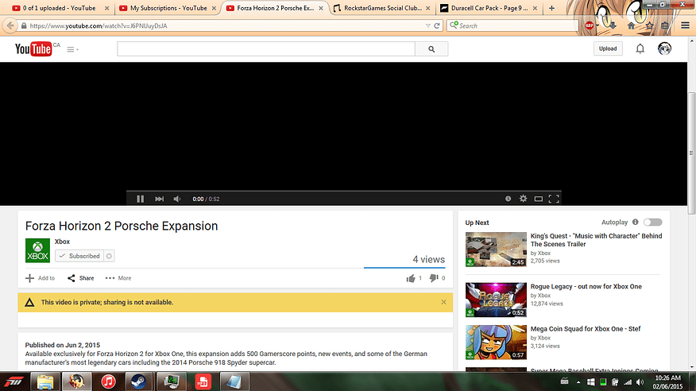Open the Xbox channel avatar
Viewport: 696px width, 391px height.
(x=37, y=251)
